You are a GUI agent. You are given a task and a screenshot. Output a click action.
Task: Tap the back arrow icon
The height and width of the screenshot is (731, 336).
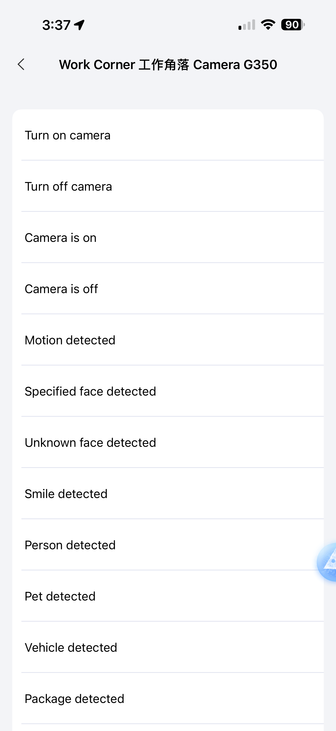[21, 64]
